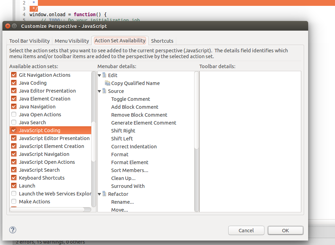Collapse the Source tree node
This screenshot has height=245, width=335.
coord(100,91)
